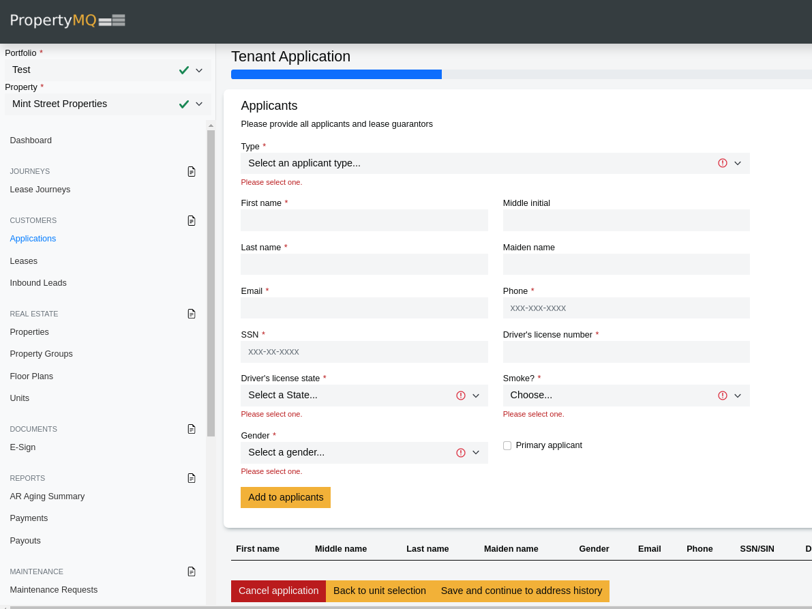
Task: Click the Real Estate section document icon
Action: pyautogui.click(x=192, y=314)
